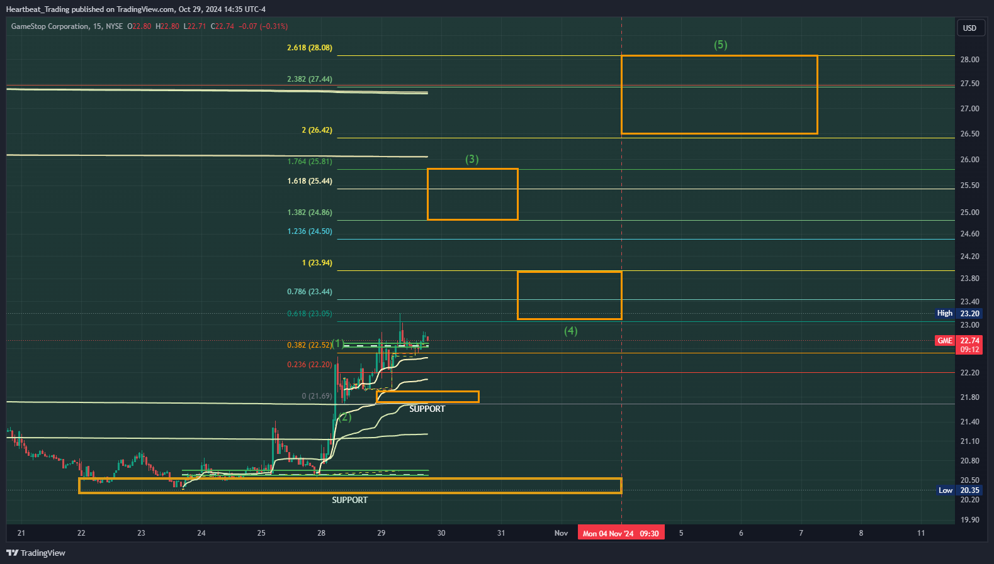Click date 31 on the time axis
Screen dimensions: 994x564
[x=501, y=533]
